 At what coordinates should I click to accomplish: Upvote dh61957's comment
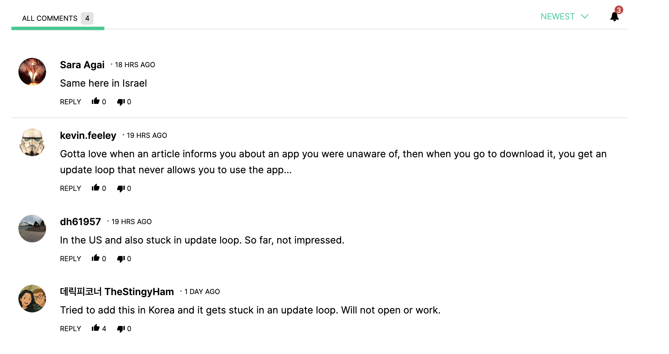[96, 258]
